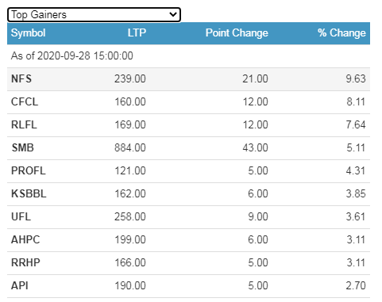This screenshot has height=302, width=382.
Task: Open the CFCL stock symbol
Action: [x=25, y=101]
